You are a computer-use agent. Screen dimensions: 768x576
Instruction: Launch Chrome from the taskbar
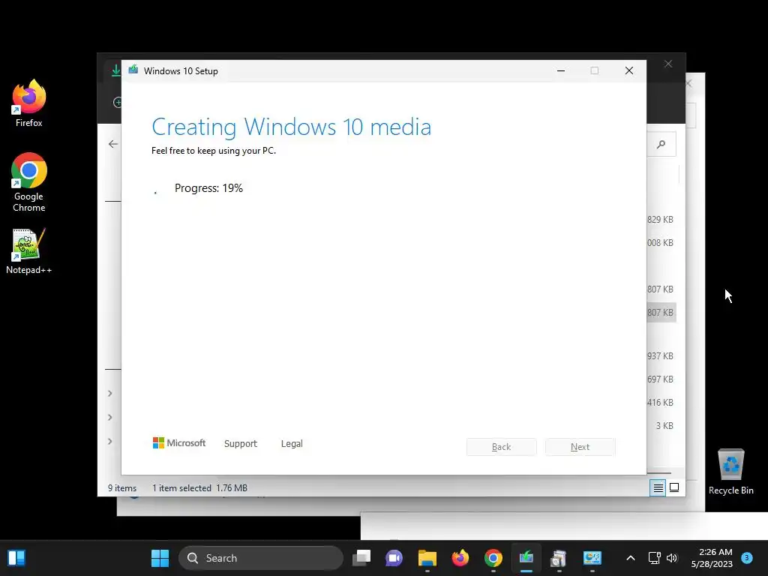(x=493, y=558)
